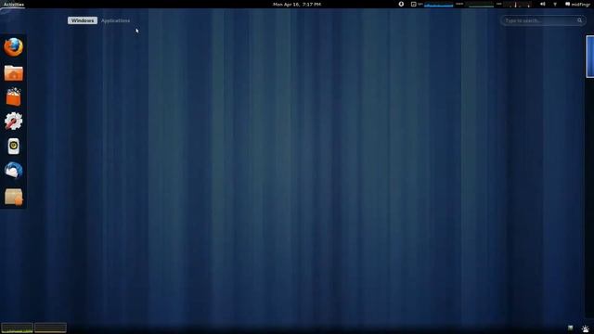Image resolution: width=594 pixels, height=334 pixels.
Task: Open the cardboard box package icon in dash
Action: pyautogui.click(x=14, y=197)
